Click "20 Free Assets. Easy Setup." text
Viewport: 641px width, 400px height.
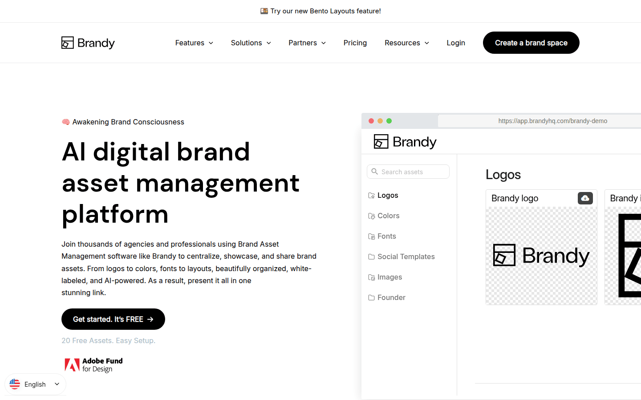click(x=109, y=340)
